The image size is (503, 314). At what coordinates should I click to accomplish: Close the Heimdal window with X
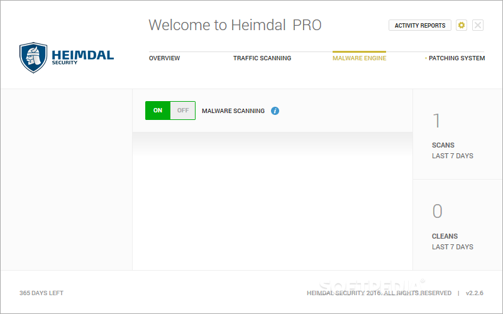pyautogui.click(x=478, y=25)
